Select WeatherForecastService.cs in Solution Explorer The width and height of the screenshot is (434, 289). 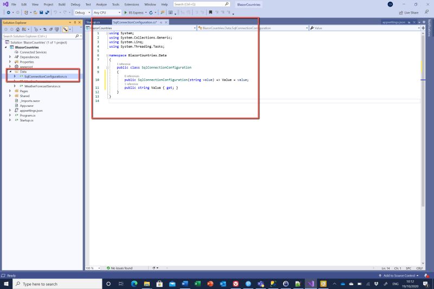42,86
